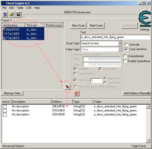Open the Help menu
The width and height of the screenshot is (152, 149).
click(x=37, y=8)
